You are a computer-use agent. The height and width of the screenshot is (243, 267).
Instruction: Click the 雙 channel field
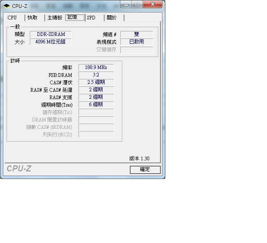tap(136, 34)
